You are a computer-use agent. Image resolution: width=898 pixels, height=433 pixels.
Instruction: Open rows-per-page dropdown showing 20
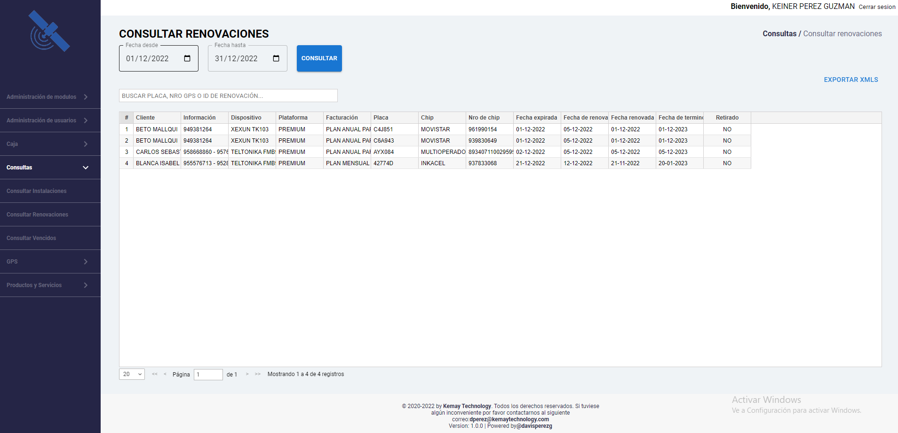(x=132, y=374)
